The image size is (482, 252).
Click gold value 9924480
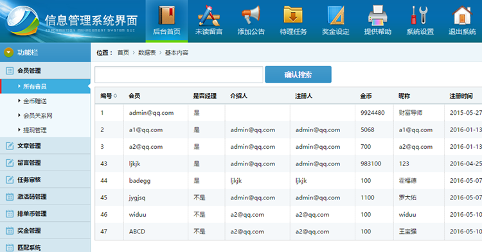click(x=373, y=113)
